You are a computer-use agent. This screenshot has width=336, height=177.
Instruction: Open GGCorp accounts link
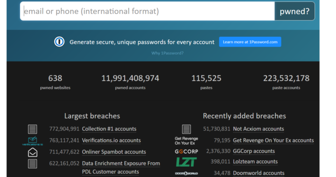(254, 151)
